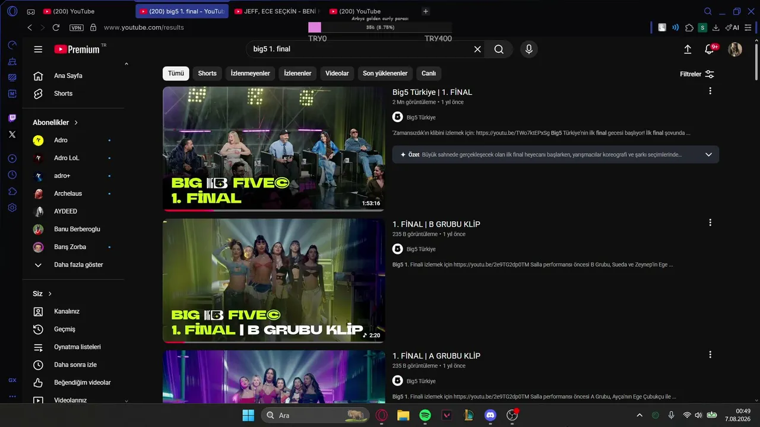
Task: Open the Shorts item in the sidebar
Action: tap(73, 94)
